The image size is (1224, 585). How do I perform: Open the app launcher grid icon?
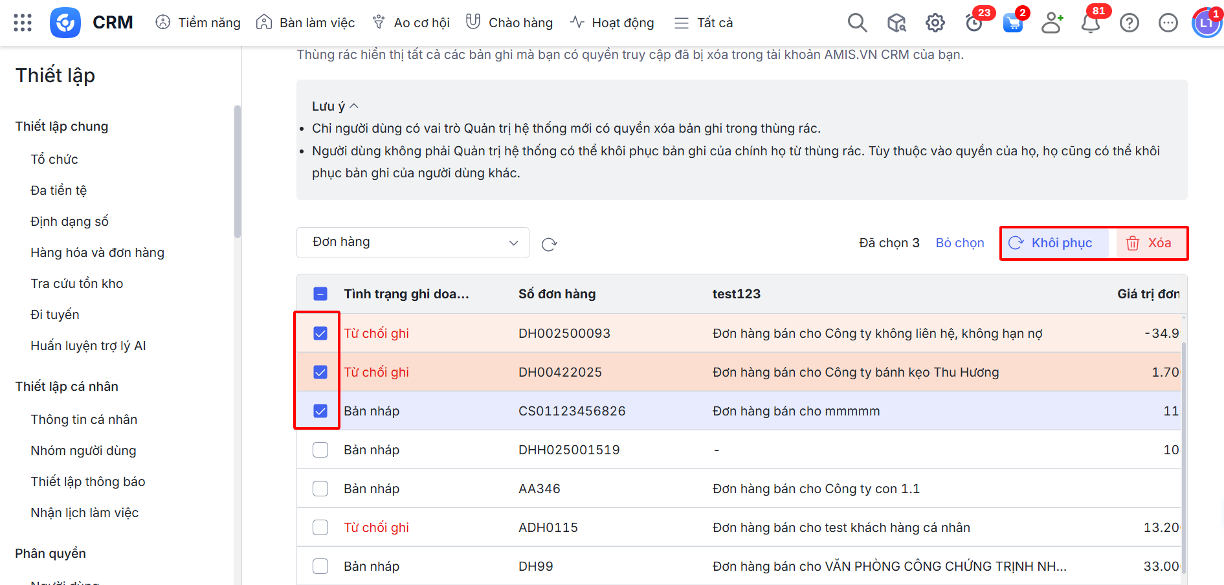coord(23,23)
